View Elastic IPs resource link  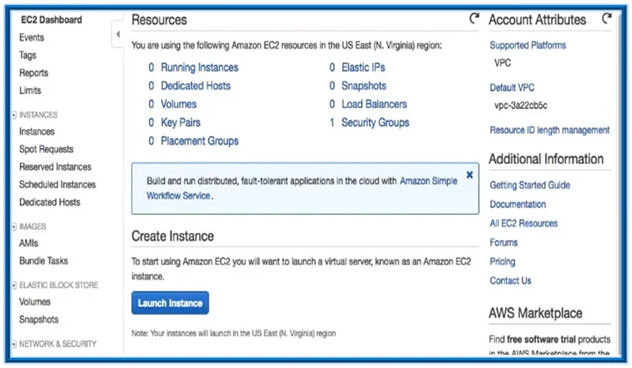click(363, 68)
